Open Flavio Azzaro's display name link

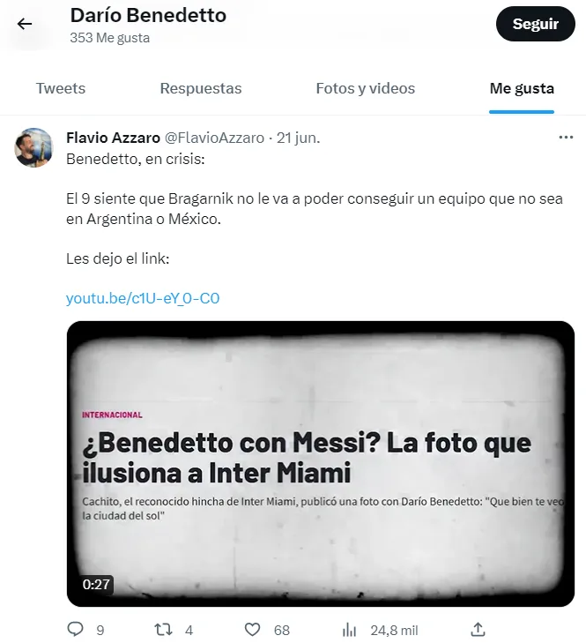point(113,138)
